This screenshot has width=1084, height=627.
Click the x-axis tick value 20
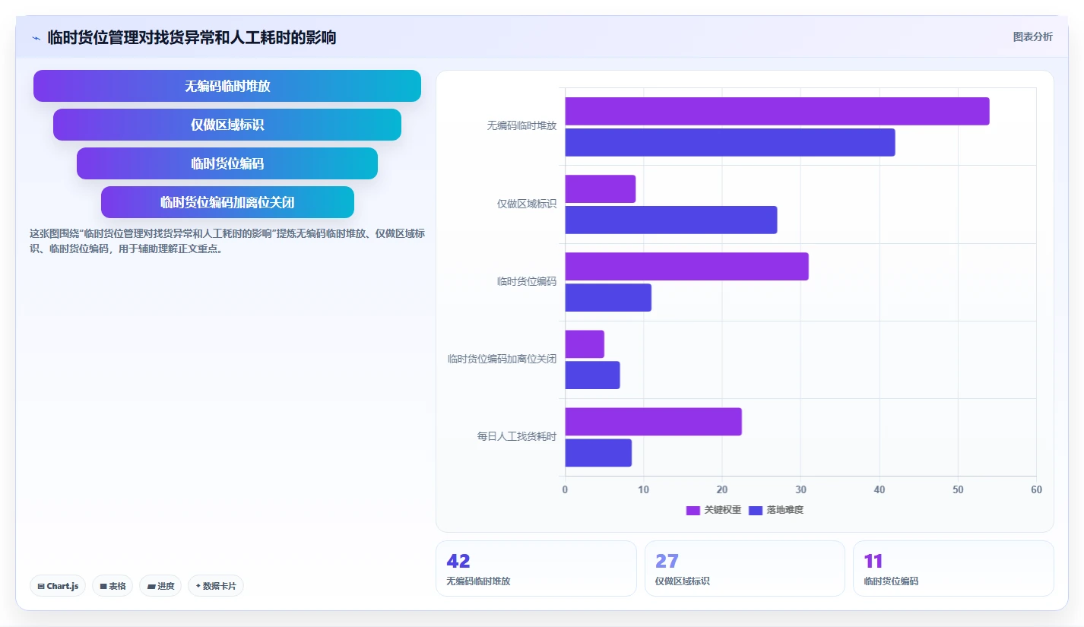(722, 489)
